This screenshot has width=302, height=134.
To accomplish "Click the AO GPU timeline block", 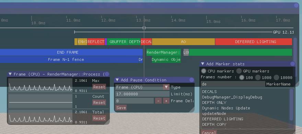I will 183,42.
